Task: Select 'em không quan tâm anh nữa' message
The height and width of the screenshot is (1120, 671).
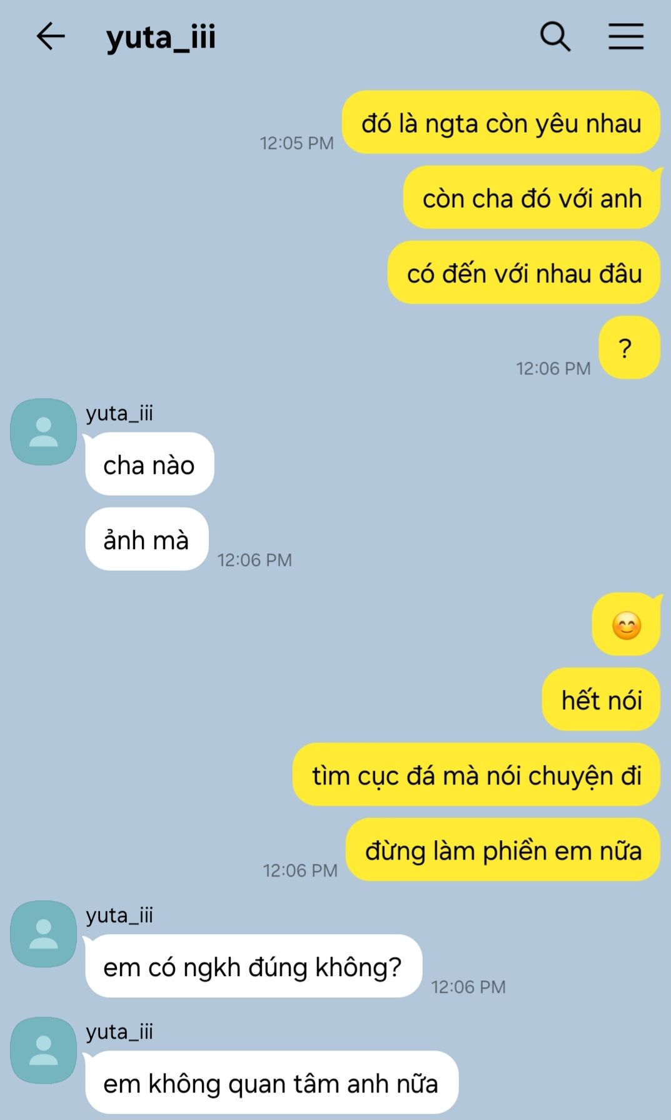Action: pyautogui.click(x=271, y=1083)
